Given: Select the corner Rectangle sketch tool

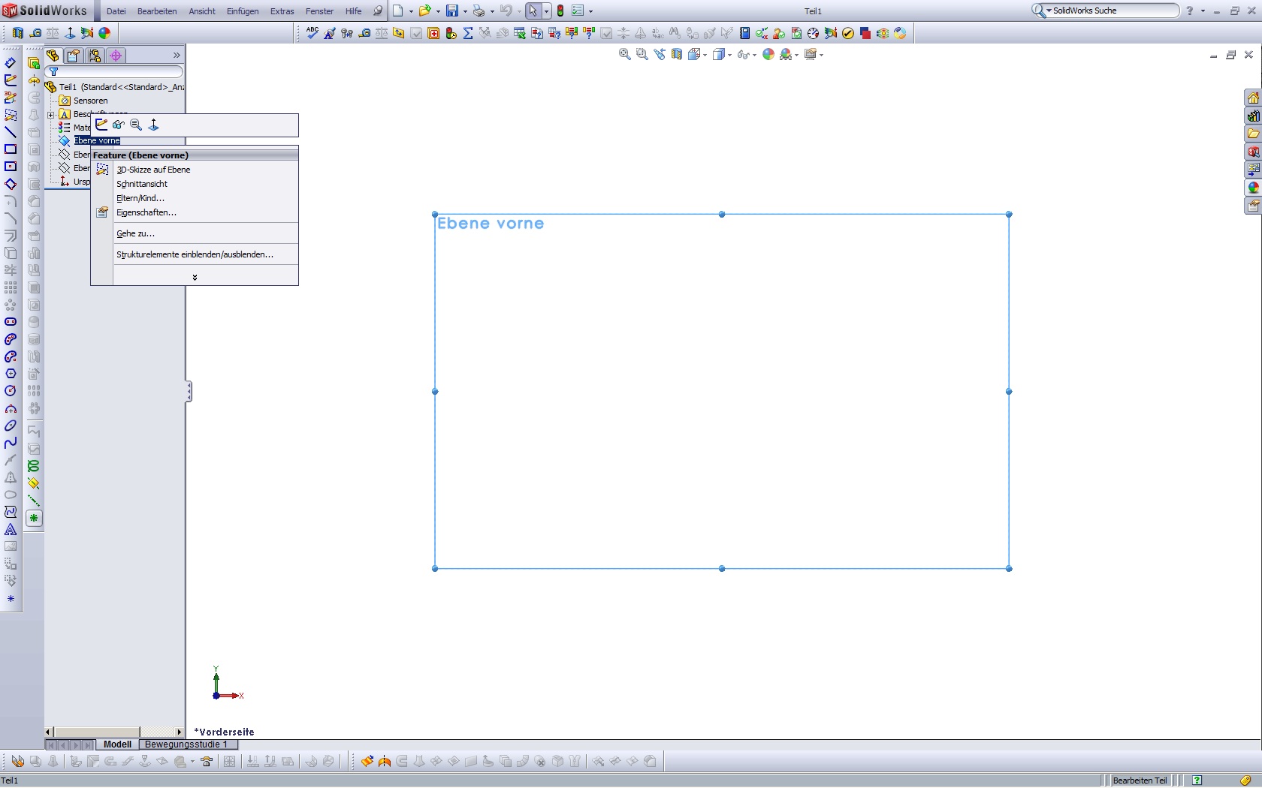Looking at the screenshot, I should tap(11, 149).
